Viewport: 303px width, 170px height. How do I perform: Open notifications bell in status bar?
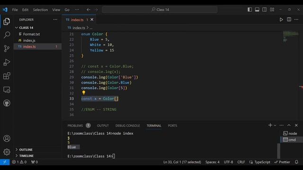coord(296,162)
